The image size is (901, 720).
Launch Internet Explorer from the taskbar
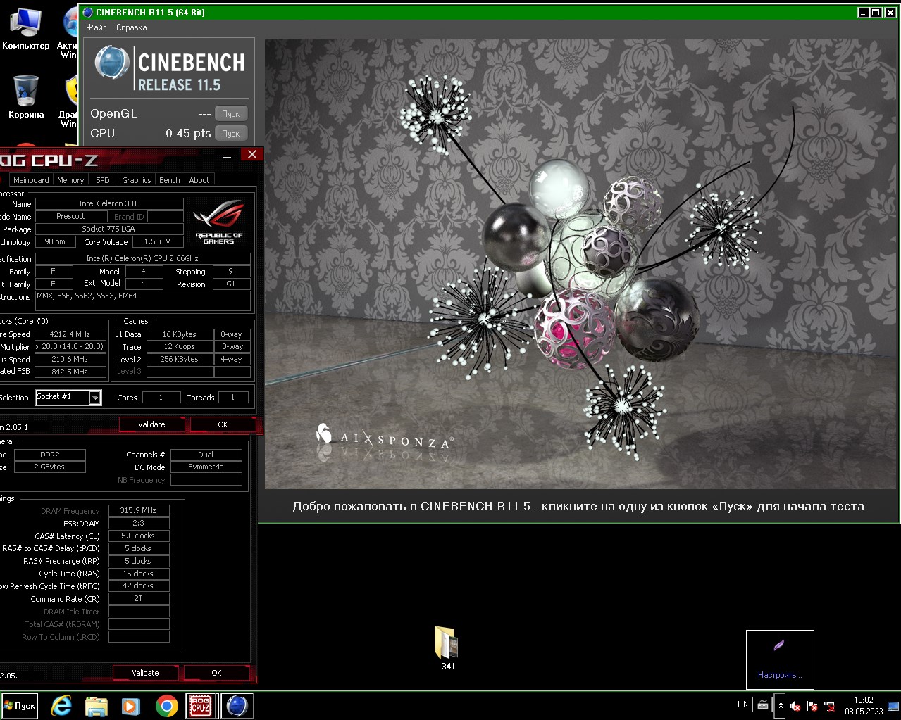(x=61, y=705)
